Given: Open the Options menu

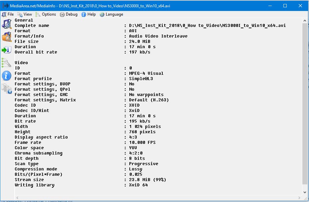Looking at the screenshot, I should pyautogui.click(x=46, y=14).
